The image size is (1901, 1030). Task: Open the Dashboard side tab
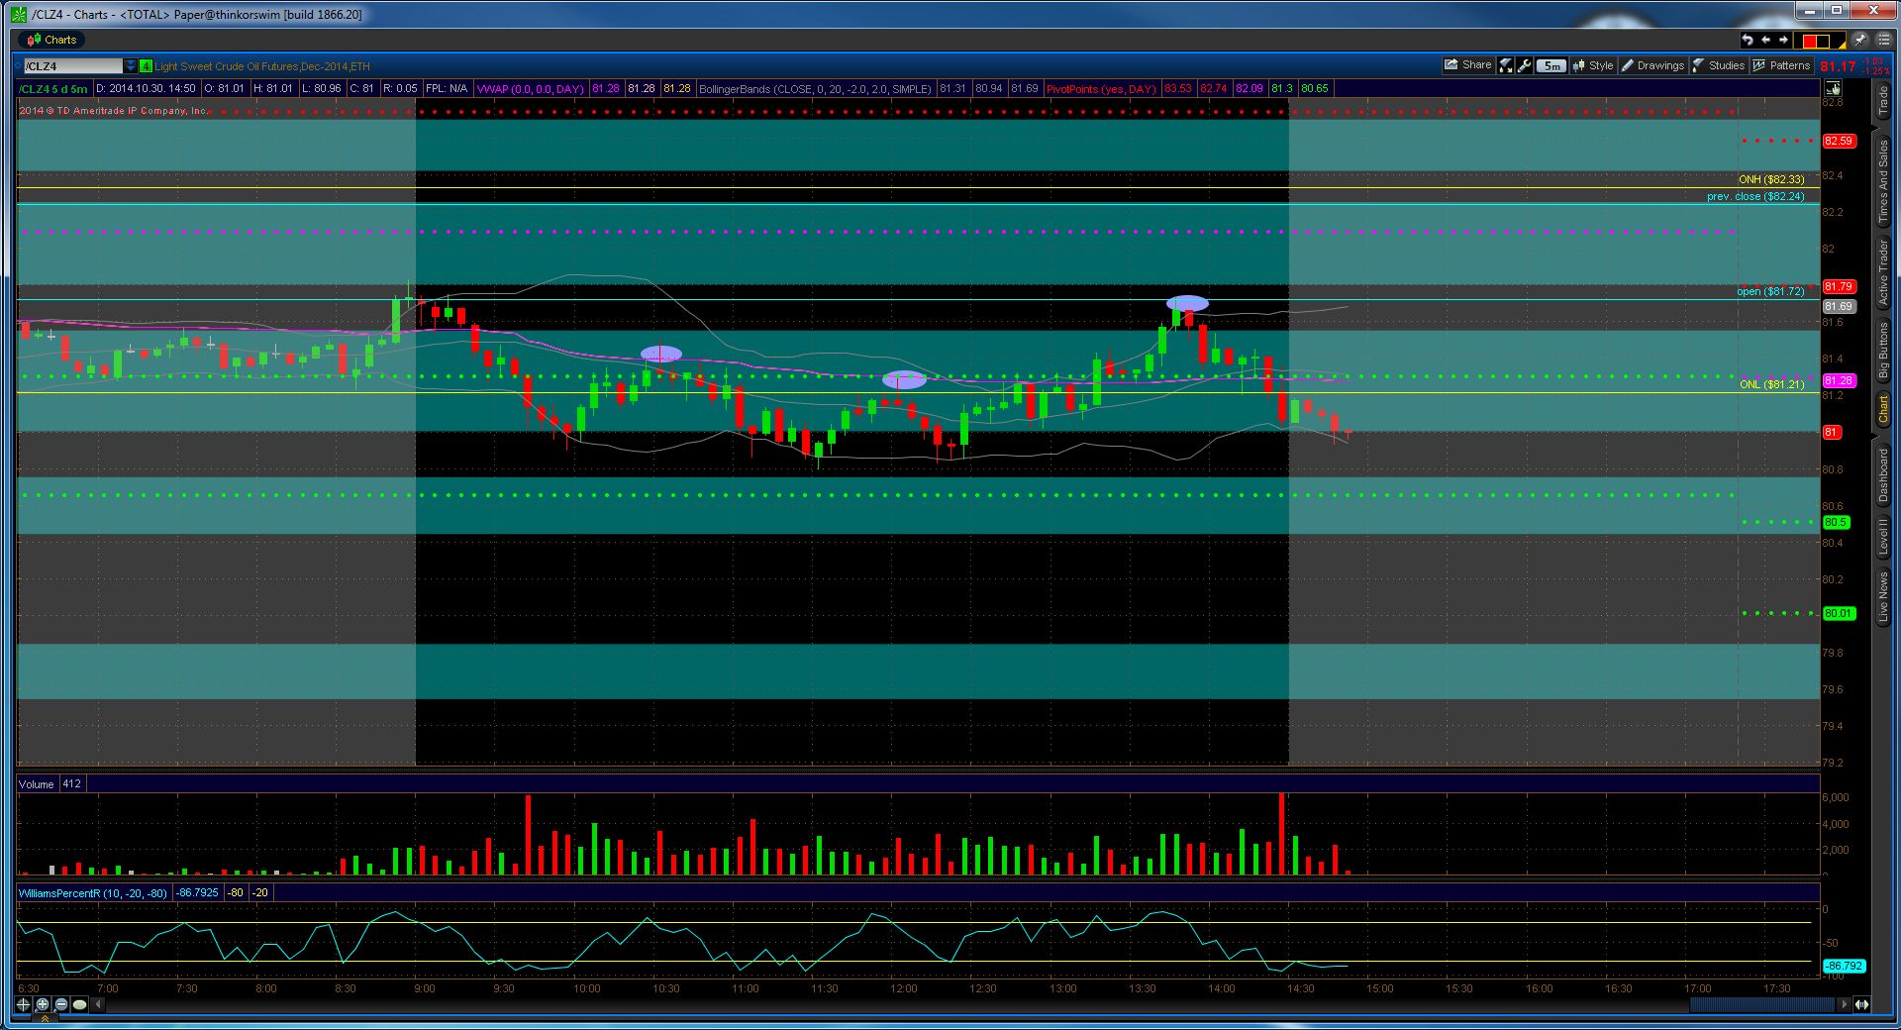click(x=1883, y=474)
